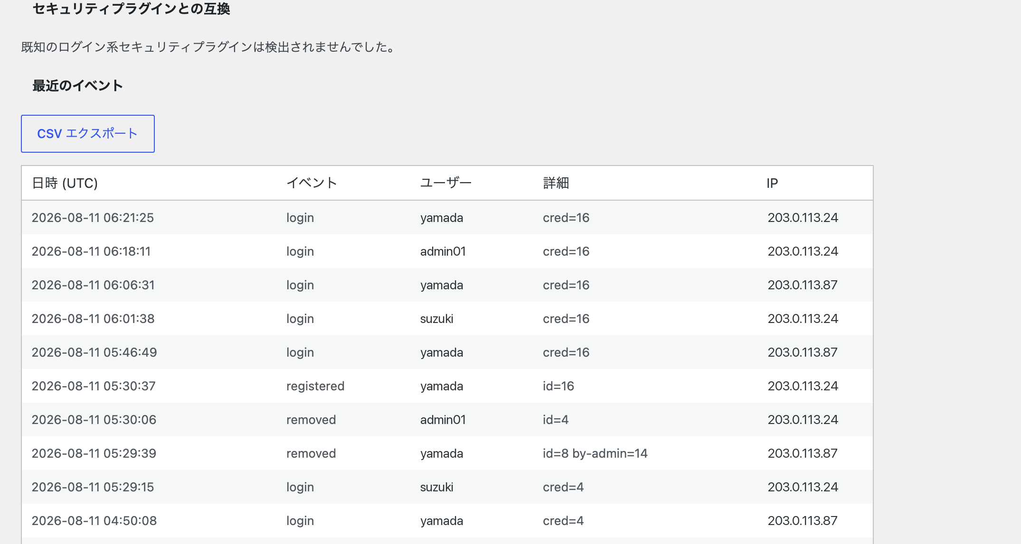This screenshot has height=544, width=1021.
Task: Click timestamp 2026-08-11 06:21:25
Action: (93, 218)
